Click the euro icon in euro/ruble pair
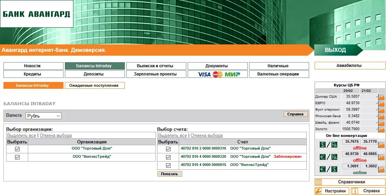 322,157
